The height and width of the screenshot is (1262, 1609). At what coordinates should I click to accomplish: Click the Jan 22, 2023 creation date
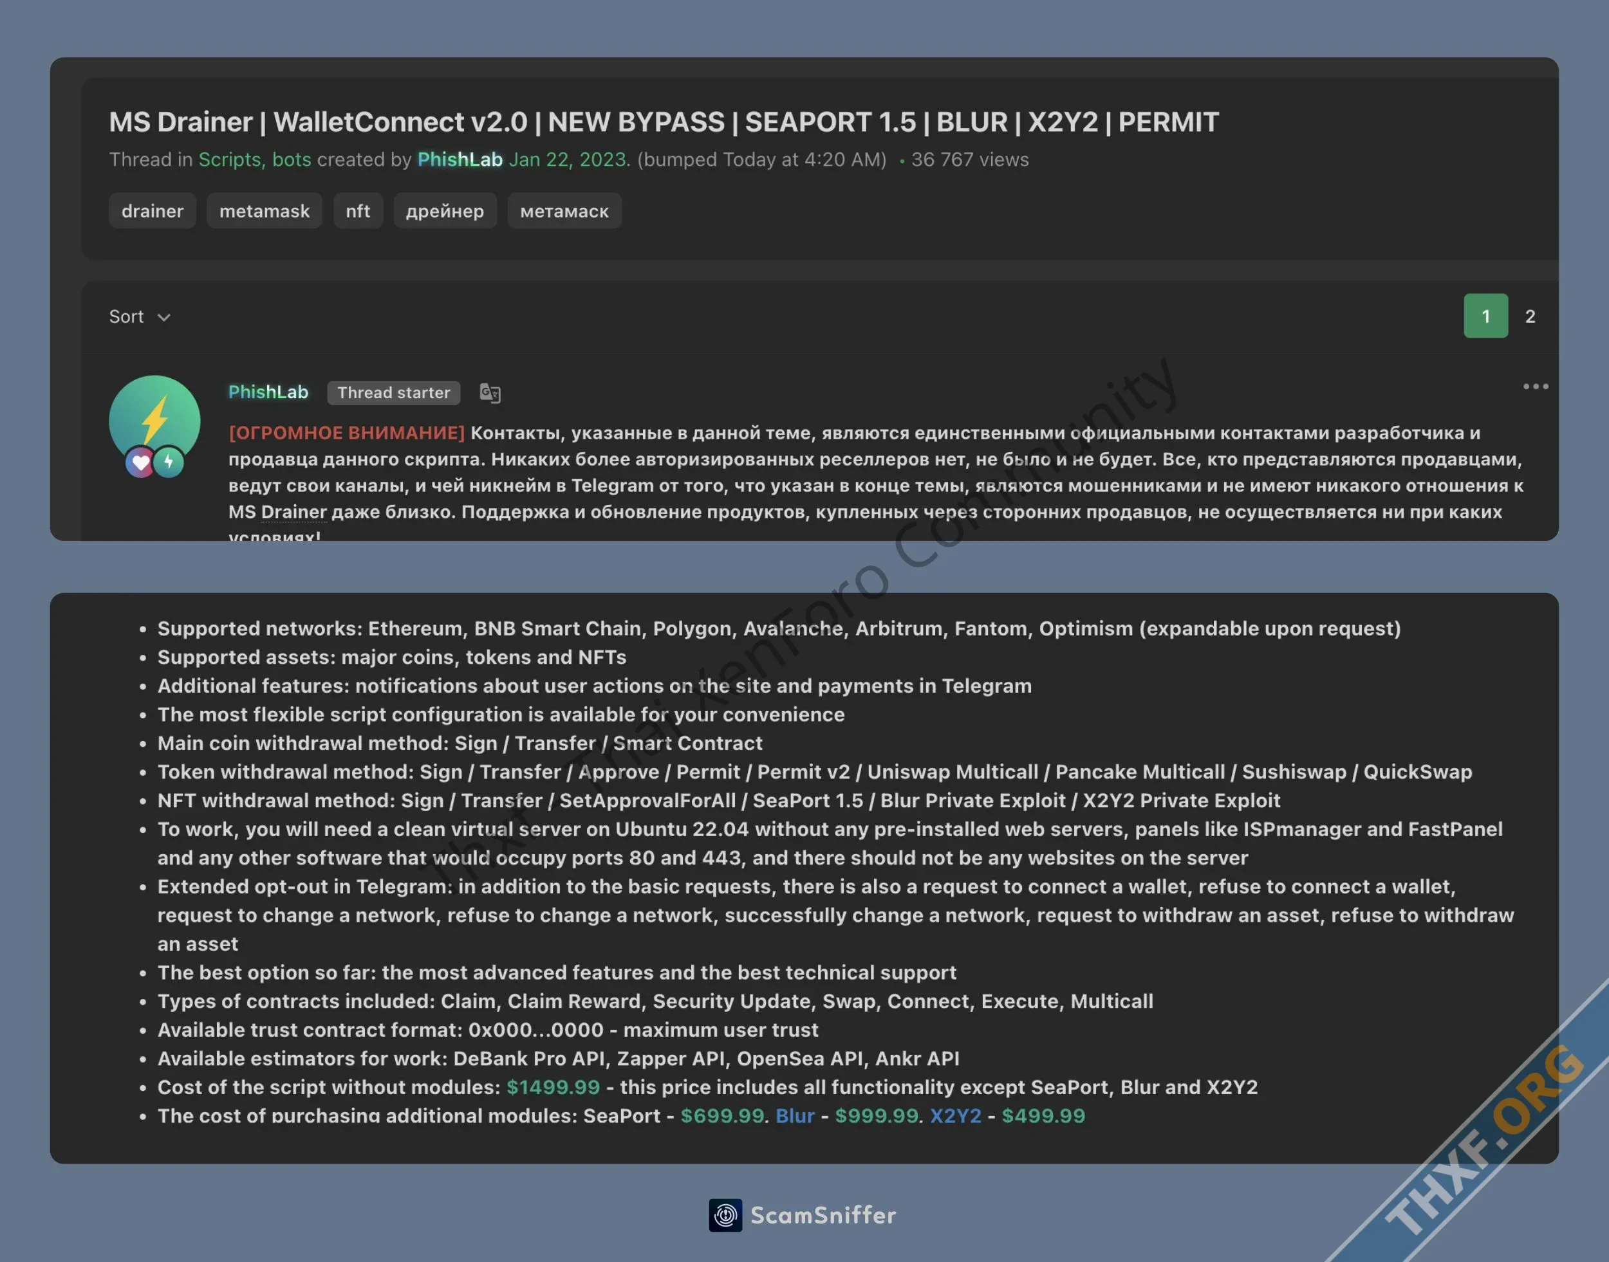568,160
